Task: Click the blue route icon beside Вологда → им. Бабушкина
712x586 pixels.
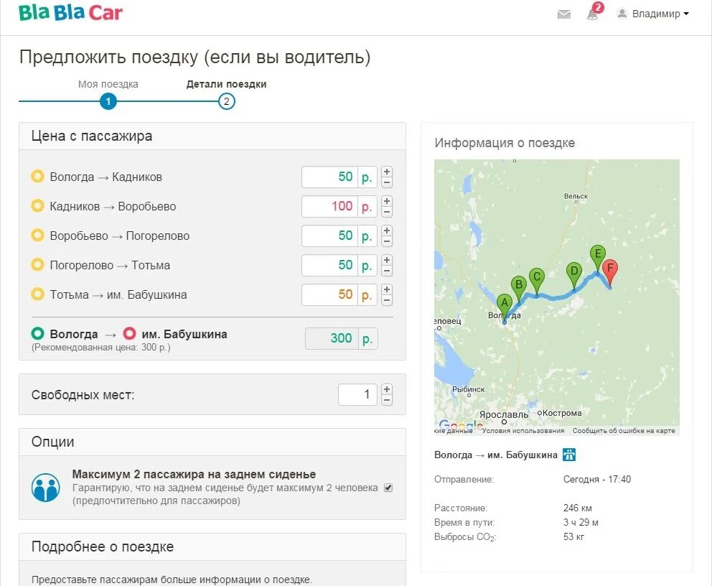Action: pyautogui.click(x=568, y=455)
